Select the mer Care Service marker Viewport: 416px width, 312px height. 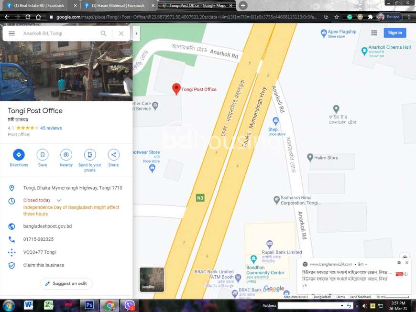pyautogui.click(x=155, y=106)
